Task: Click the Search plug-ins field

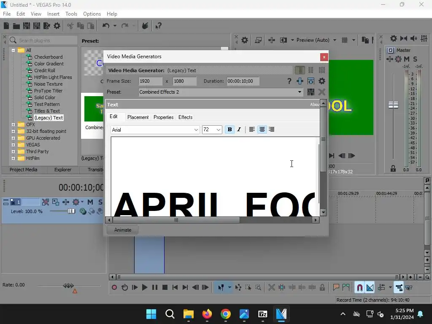Action: 43,40
